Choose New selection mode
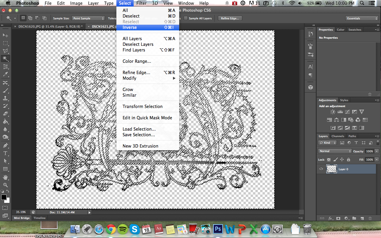 click(x=23, y=18)
